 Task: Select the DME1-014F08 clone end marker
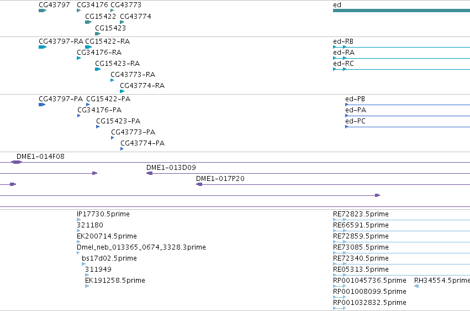[17, 162]
